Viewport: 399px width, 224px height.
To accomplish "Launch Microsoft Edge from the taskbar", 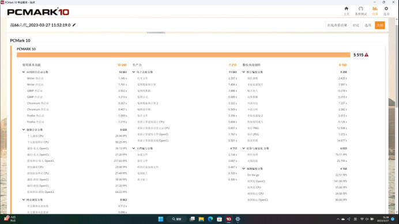I will point(210,219).
